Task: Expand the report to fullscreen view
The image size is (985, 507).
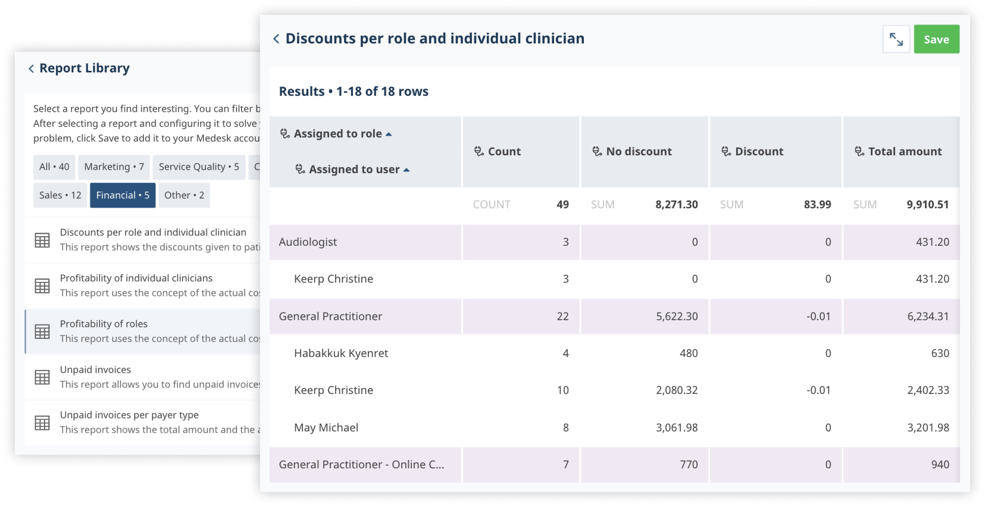Action: (x=897, y=39)
